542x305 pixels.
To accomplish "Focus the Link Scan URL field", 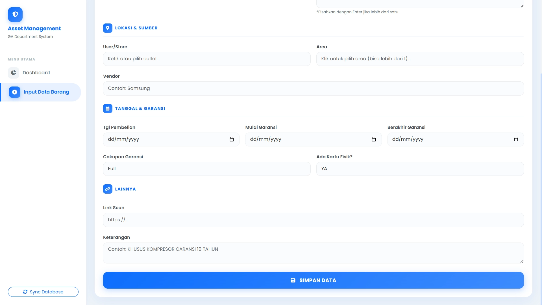I will click(313, 220).
